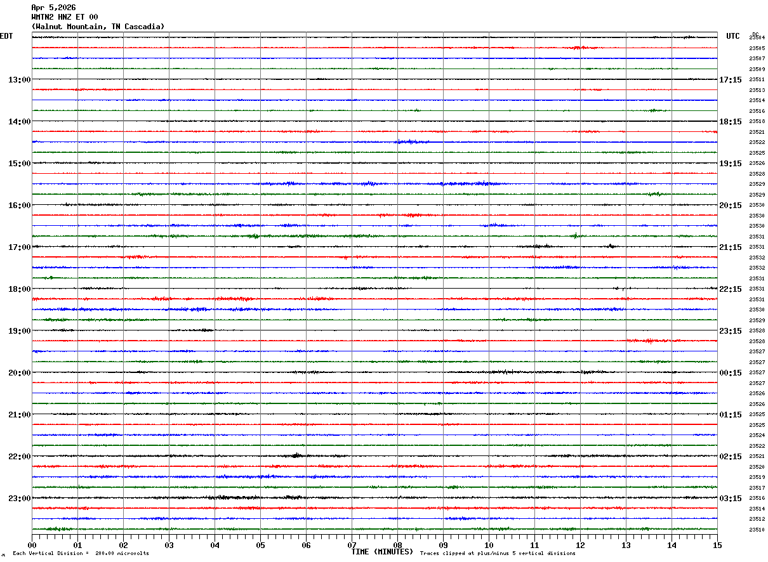Click minute tick "12" on the time axis
The image size is (768, 562).
(x=580, y=545)
